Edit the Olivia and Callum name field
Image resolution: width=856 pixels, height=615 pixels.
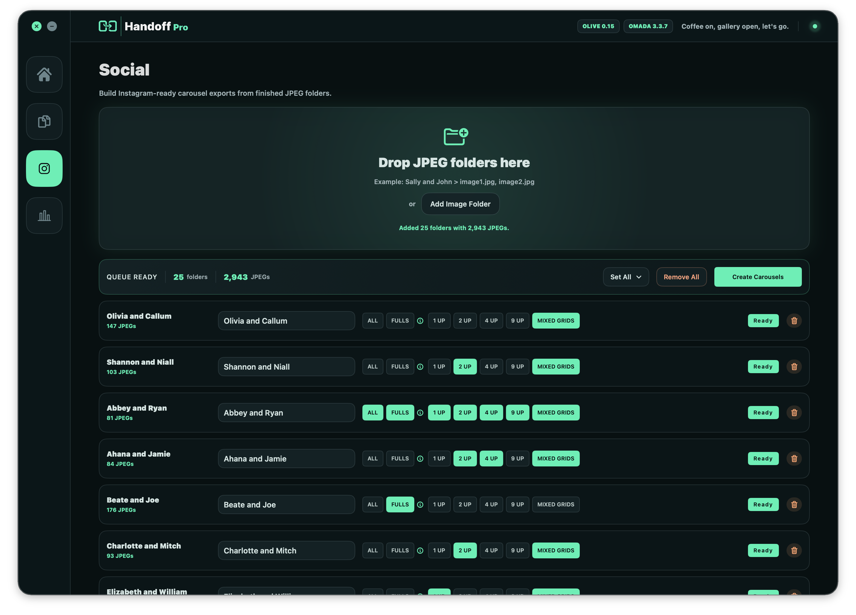click(286, 321)
